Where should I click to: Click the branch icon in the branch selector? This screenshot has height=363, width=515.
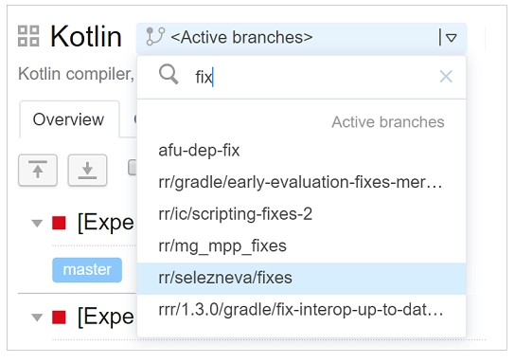tap(155, 36)
